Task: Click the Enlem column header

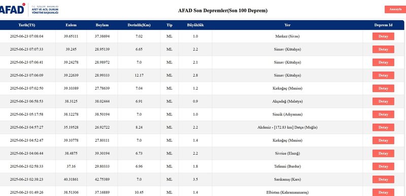Action: point(71,25)
